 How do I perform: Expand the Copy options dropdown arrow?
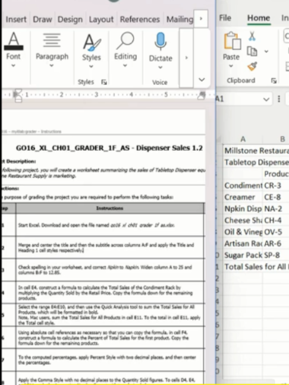coord(266,51)
